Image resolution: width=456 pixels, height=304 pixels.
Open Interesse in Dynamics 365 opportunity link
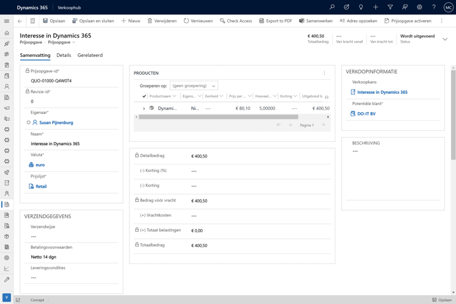382,92
